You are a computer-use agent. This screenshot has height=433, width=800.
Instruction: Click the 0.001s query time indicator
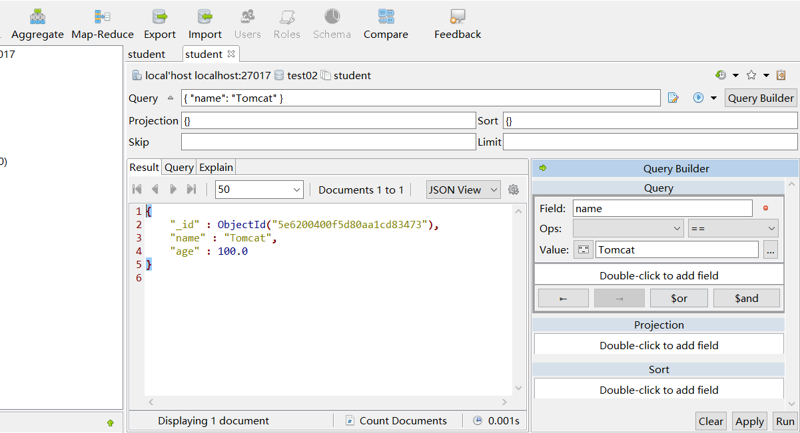click(x=496, y=420)
